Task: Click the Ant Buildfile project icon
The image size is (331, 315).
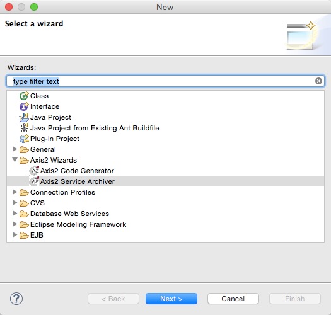Action: click(x=25, y=128)
